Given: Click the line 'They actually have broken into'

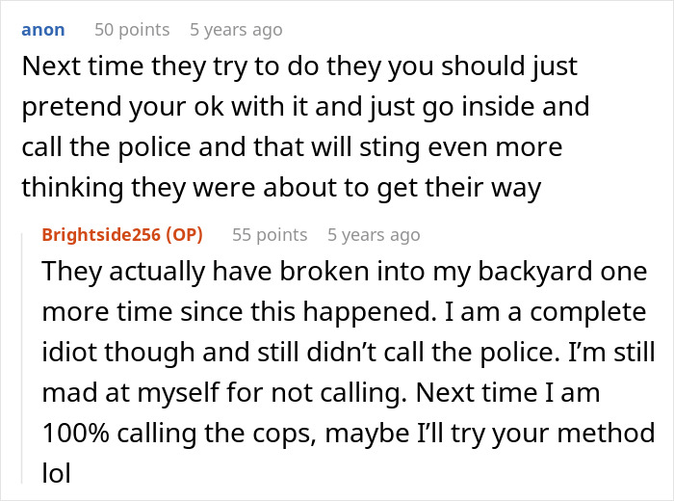Looking at the screenshot, I should pyautogui.click(x=345, y=273).
